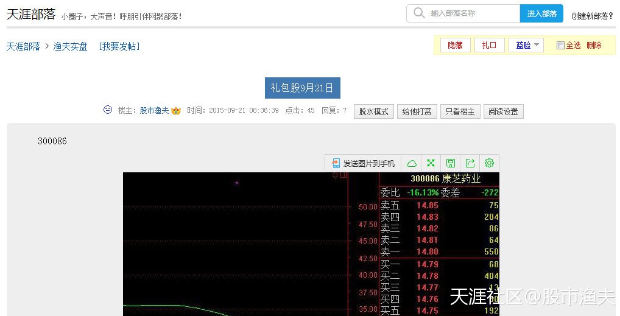Click the 回复: 7 reply count
This screenshot has height=316, width=620.
pyautogui.click(x=334, y=110)
